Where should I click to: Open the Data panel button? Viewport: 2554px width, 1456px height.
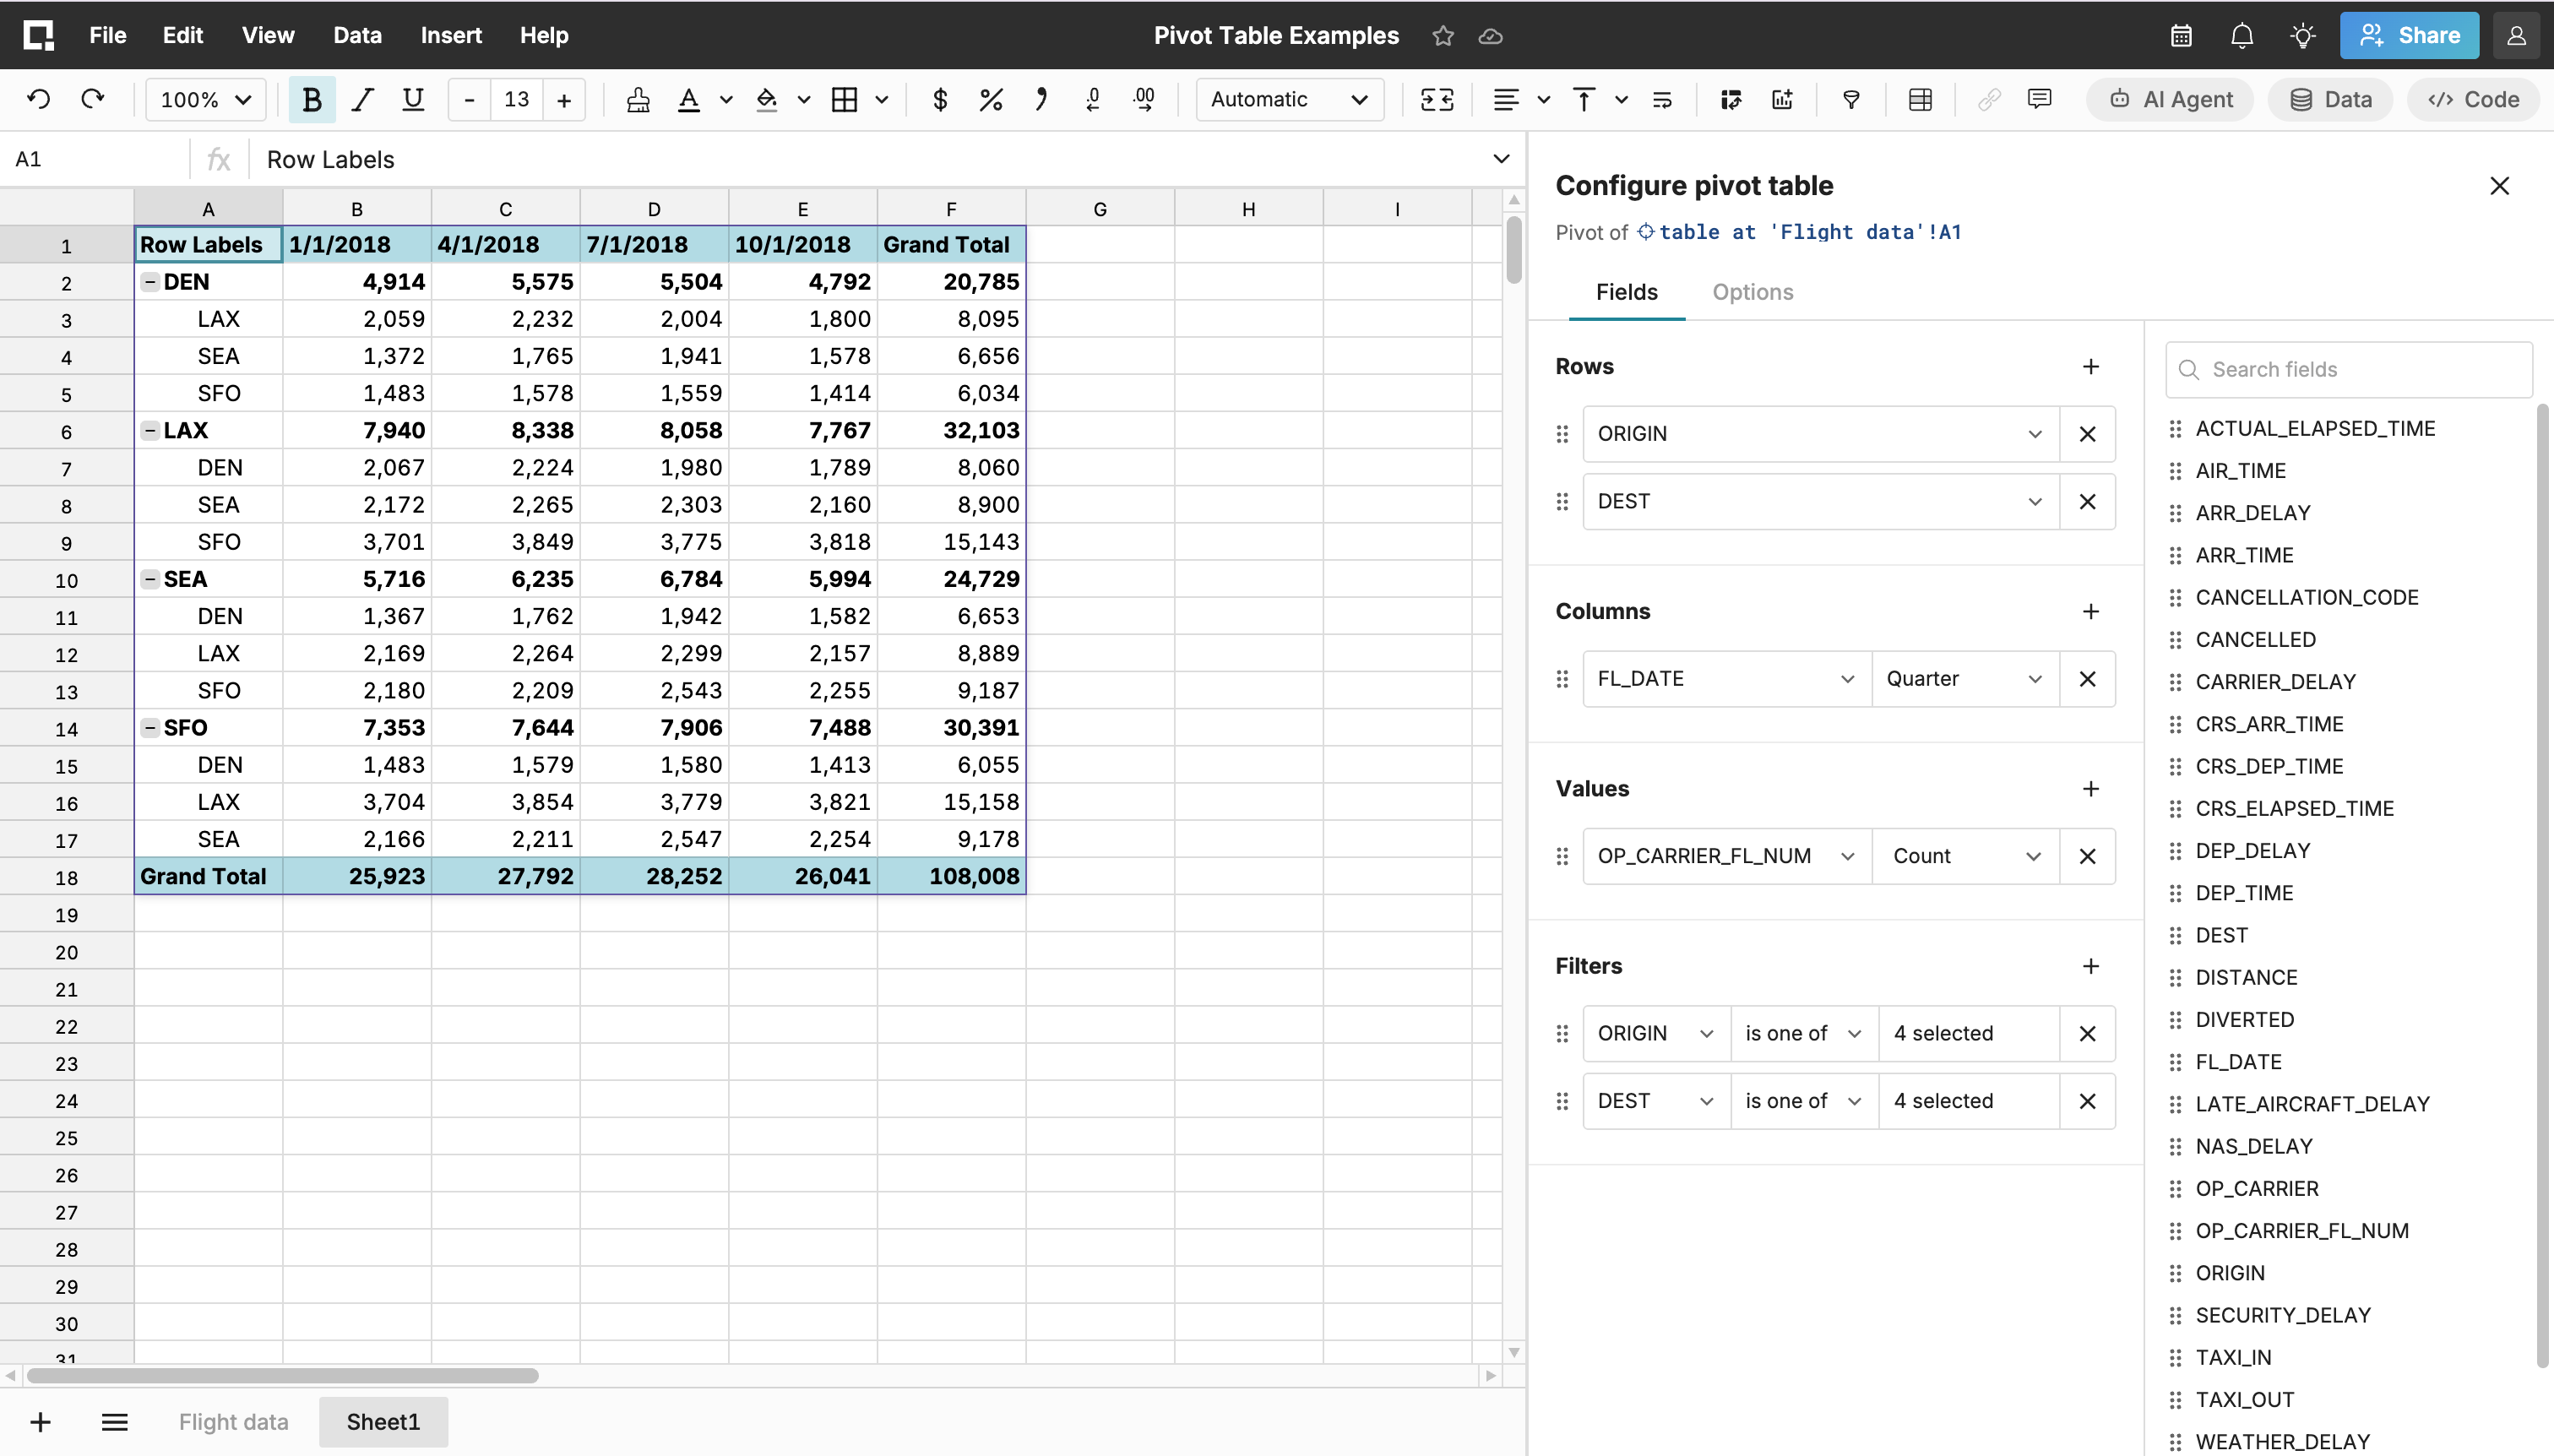coord(2330,99)
